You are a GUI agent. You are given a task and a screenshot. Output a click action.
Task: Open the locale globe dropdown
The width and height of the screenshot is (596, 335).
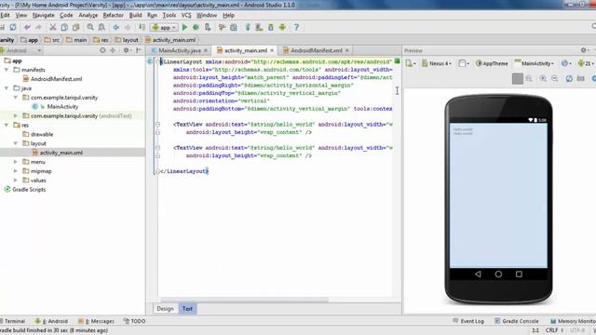[x=566, y=63]
